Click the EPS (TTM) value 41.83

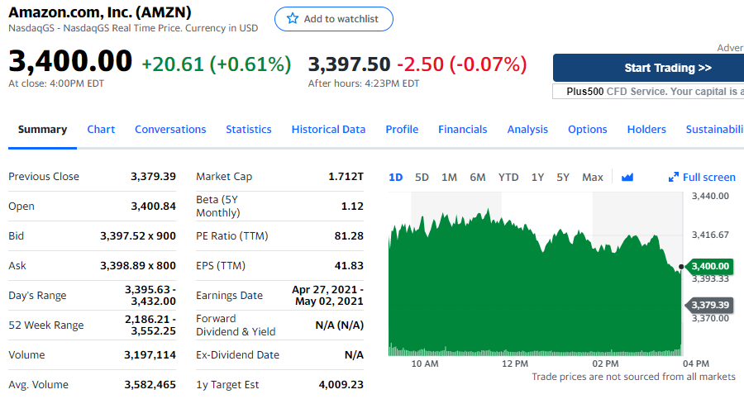point(349,266)
